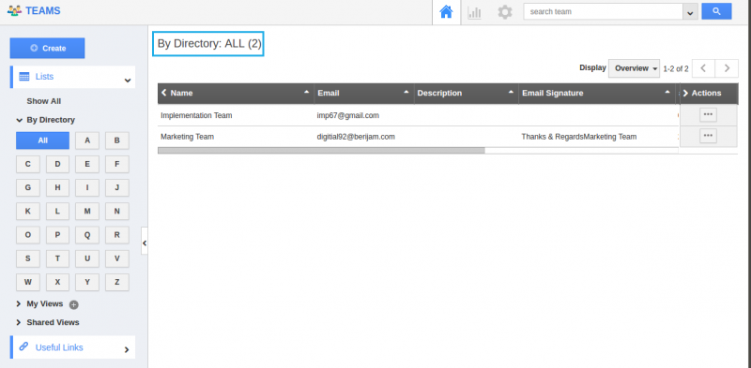The width and height of the screenshot is (751, 368).
Task: Open the Implementation Team row name
Action: [196, 115]
